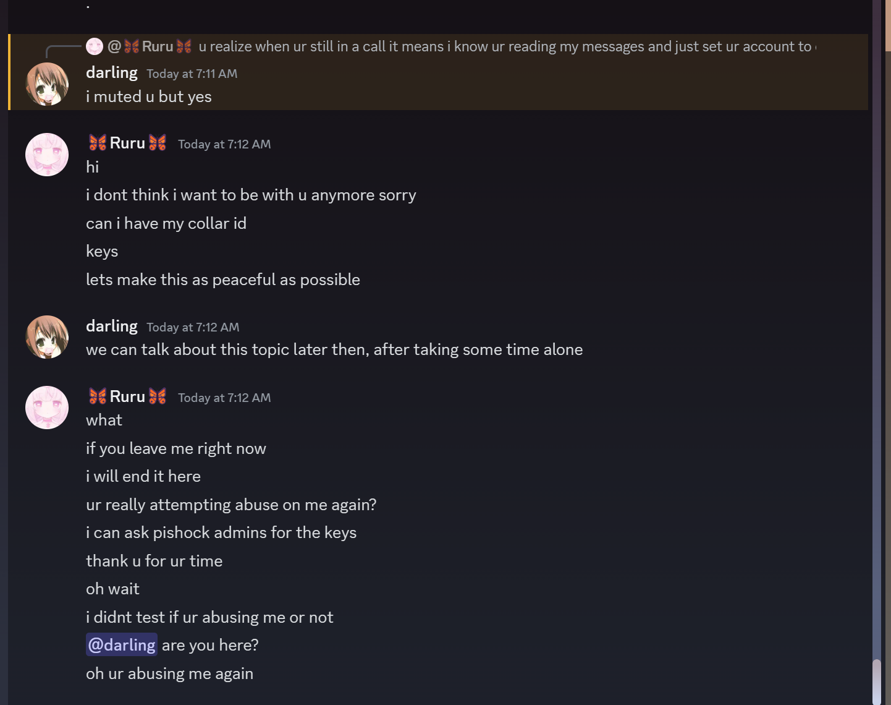Screen dimensions: 891x705
Task: Click the Ruru username above the "what" message
Action: click(x=127, y=396)
